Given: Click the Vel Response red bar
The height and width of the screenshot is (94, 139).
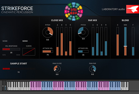Looking at the screenshot, I should (11, 49).
